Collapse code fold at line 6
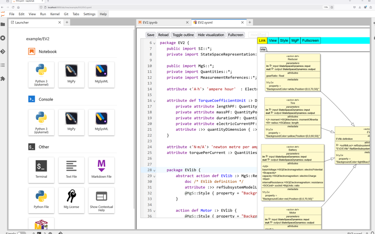This screenshot has height=234, width=375. point(154,43)
